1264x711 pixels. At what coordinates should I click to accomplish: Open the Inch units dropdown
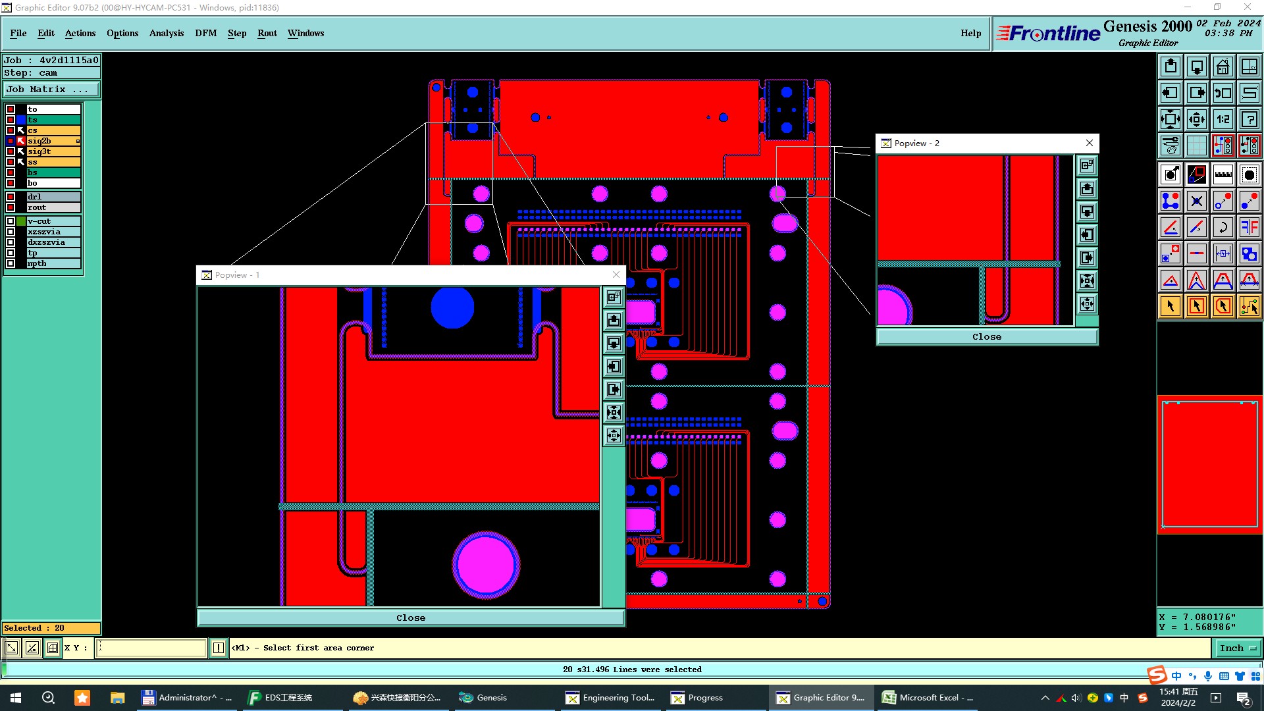click(x=1238, y=648)
